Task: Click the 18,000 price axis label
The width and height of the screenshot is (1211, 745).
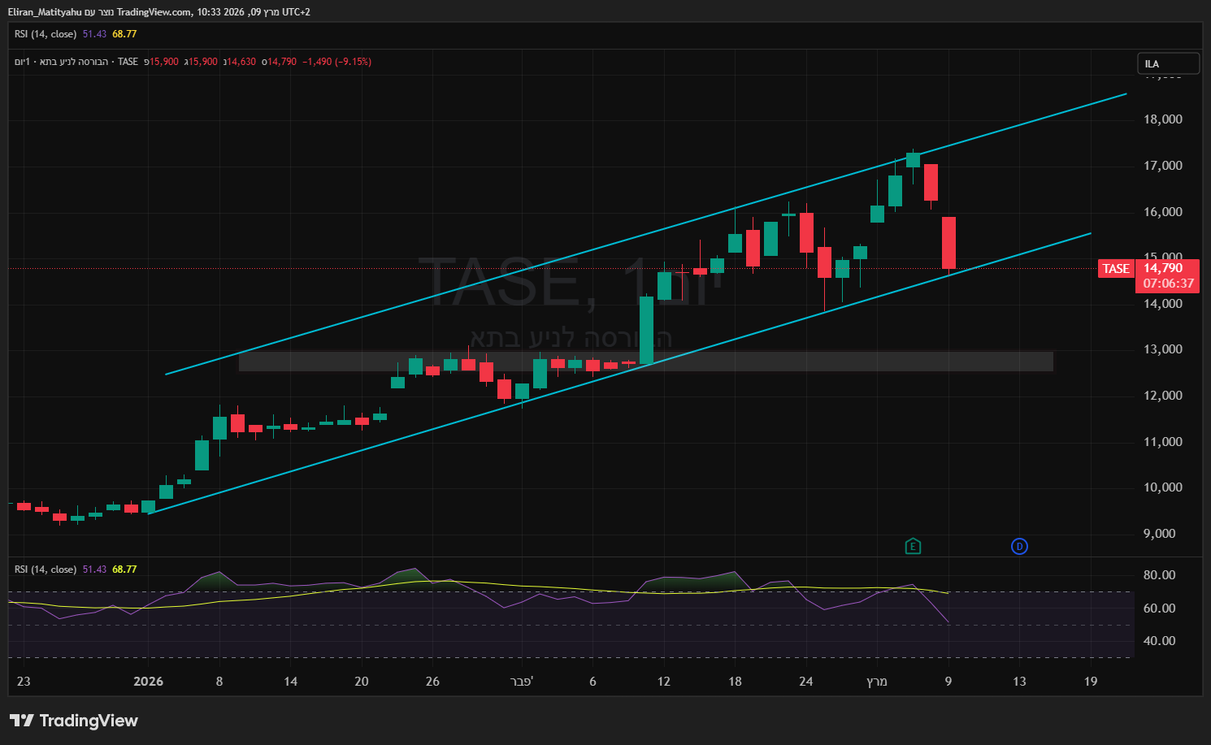Action: point(1163,119)
